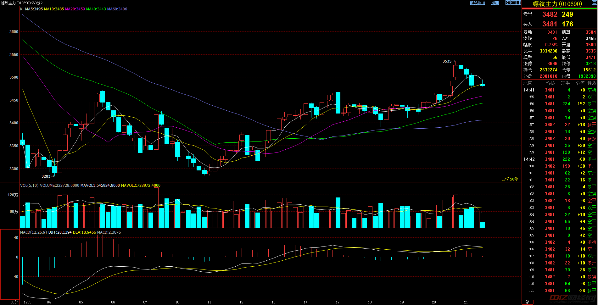The width and height of the screenshot is (598, 305).
Task: Open the 商品叠加 overlay link
Action: point(477,3)
